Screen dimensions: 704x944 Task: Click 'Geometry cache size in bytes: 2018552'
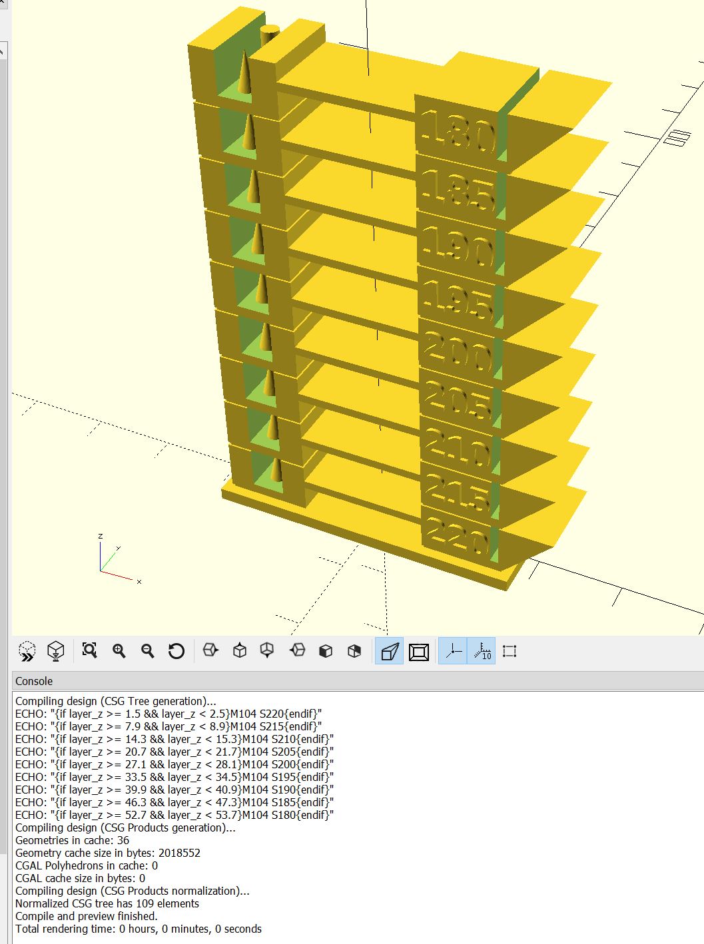coord(108,853)
